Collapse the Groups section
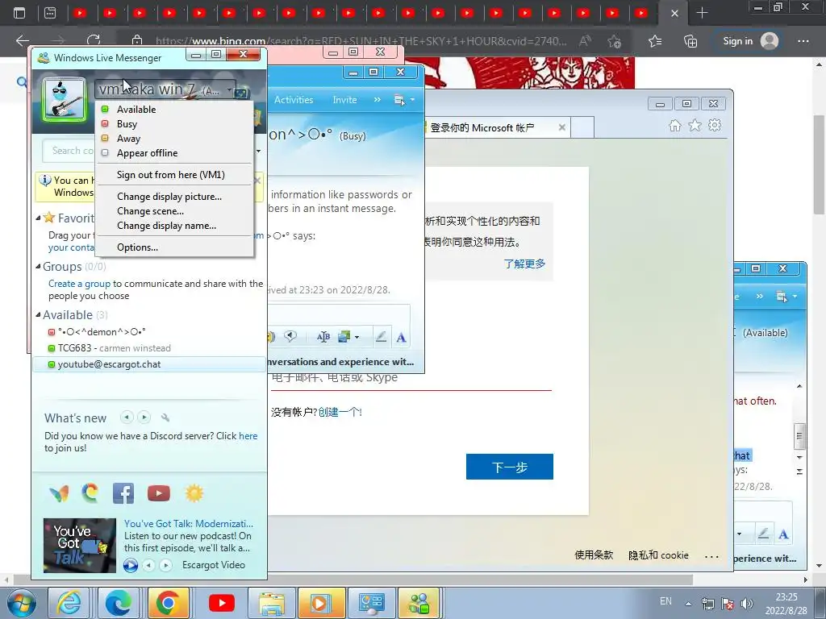826x619 pixels. [39, 267]
